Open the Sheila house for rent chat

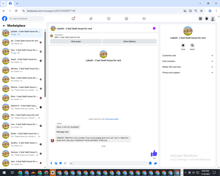coord(22,135)
